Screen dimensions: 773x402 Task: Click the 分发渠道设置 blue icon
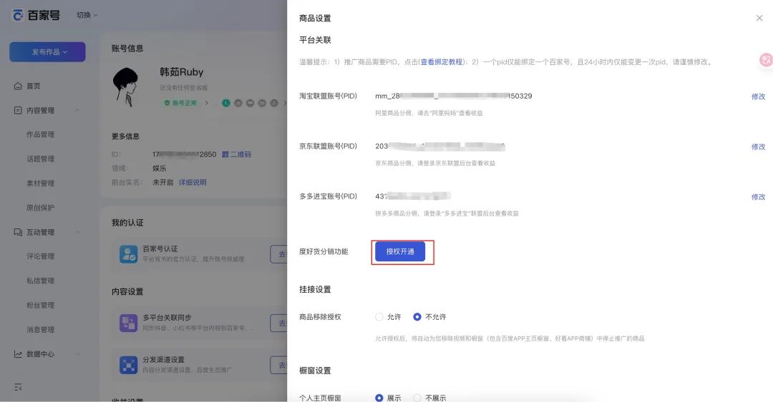(129, 365)
